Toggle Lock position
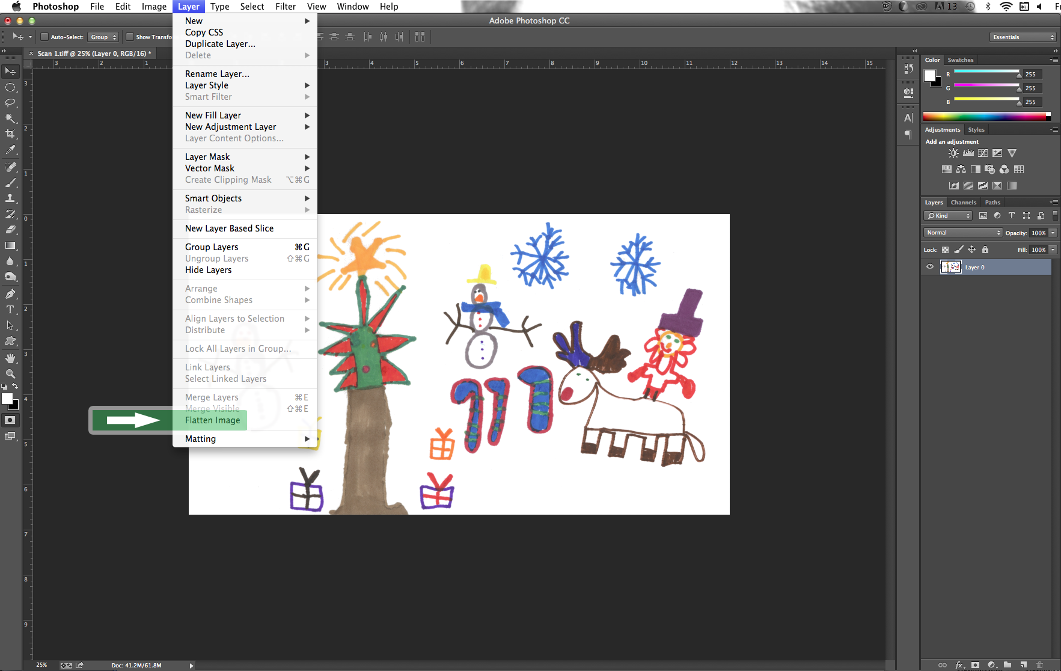This screenshot has width=1061, height=671. (x=971, y=250)
